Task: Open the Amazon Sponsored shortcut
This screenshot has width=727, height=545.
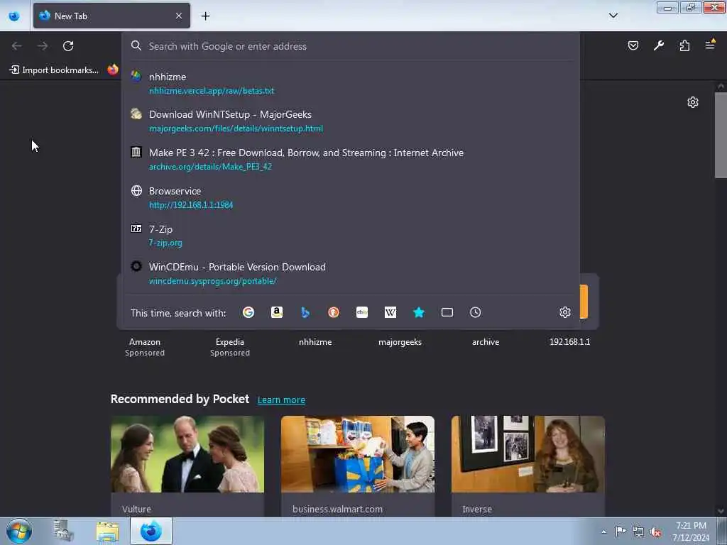Action: click(x=145, y=346)
